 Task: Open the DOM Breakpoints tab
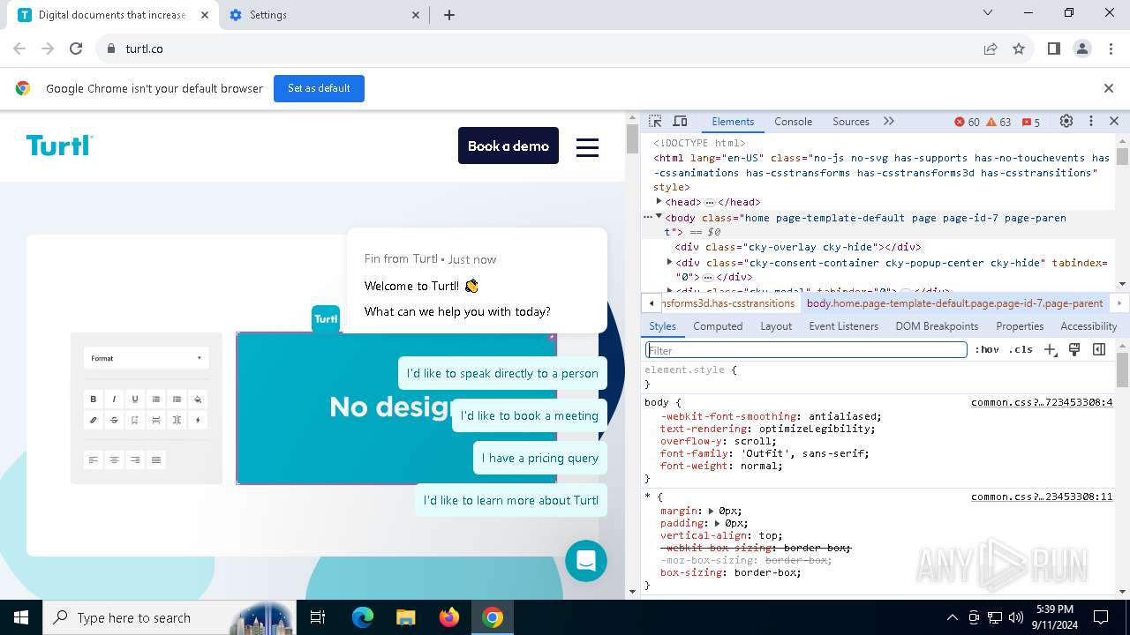937,326
